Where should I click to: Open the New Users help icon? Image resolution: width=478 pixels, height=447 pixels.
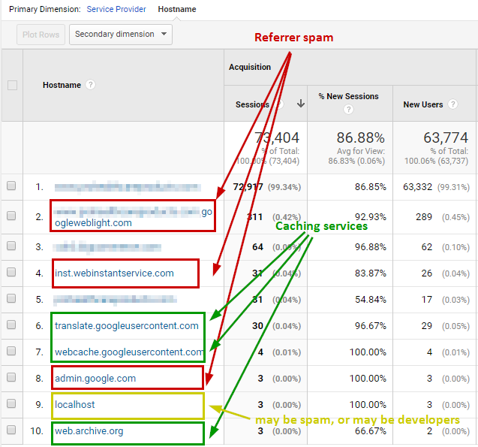click(x=452, y=104)
